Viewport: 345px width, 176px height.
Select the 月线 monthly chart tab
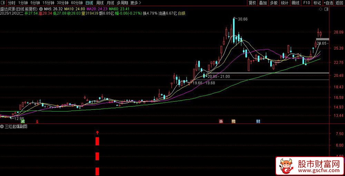click(110, 3)
